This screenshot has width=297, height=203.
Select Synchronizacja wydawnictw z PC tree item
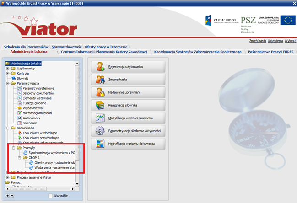point(52,153)
